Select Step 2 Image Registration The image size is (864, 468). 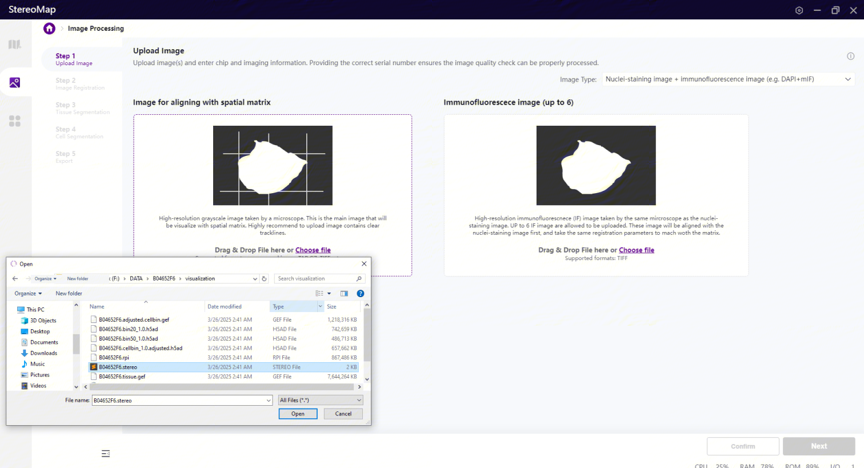pyautogui.click(x=80, y=84)
